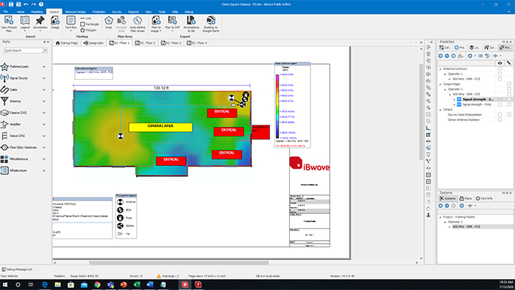
Task: Toggle the Signal strength output map checkbox
Action: click(500, 99)
